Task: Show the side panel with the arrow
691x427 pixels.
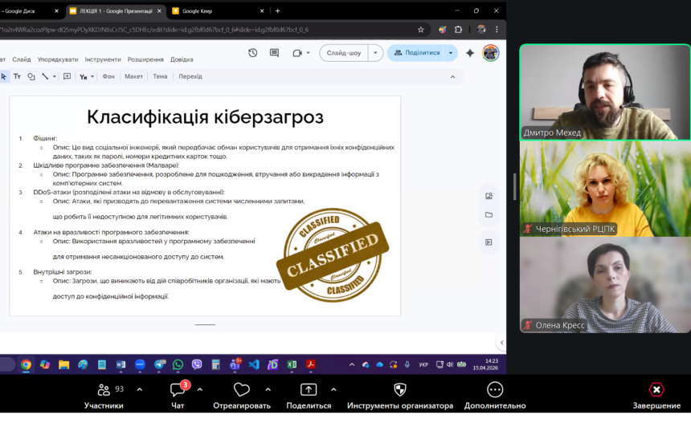Action: click(502, 343)
